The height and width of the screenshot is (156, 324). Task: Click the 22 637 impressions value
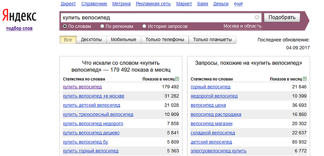(x=299, y=132)
